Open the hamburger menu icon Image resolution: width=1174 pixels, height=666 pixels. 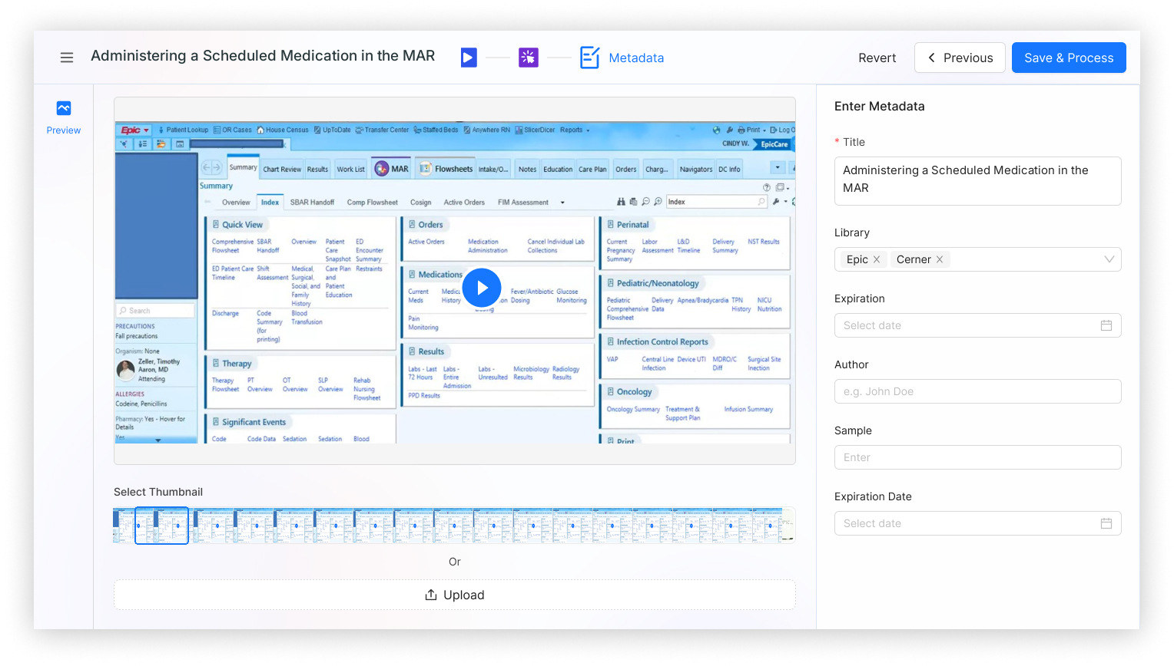tap(67, 58)
